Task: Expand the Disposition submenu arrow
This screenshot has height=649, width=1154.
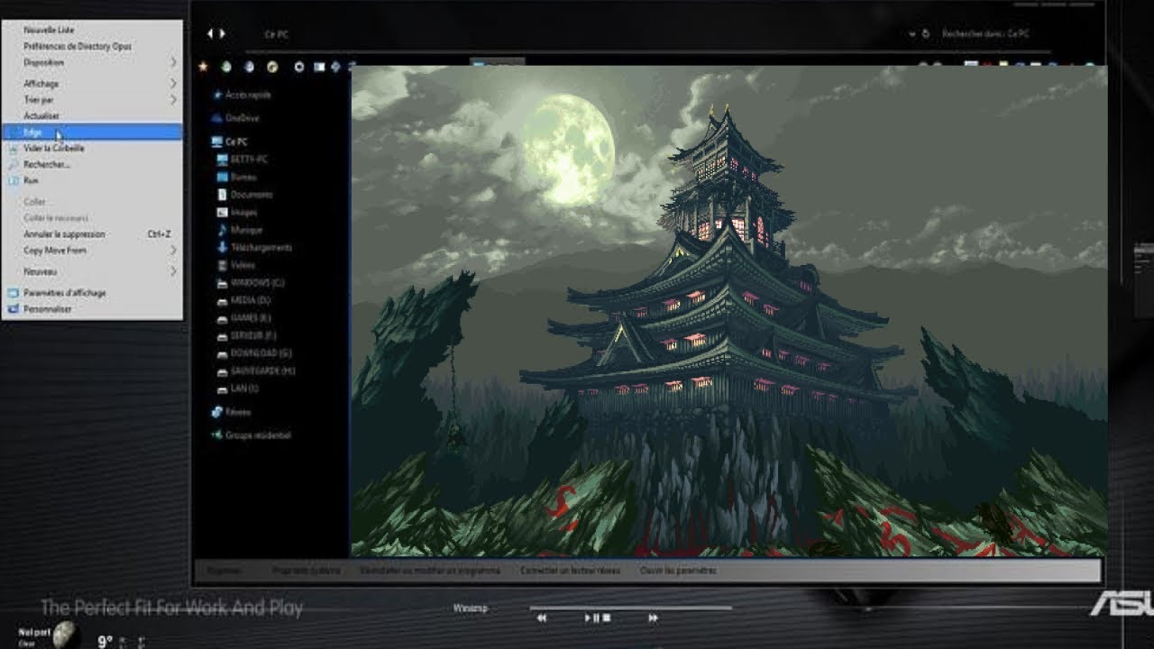Action: (173, 62)
